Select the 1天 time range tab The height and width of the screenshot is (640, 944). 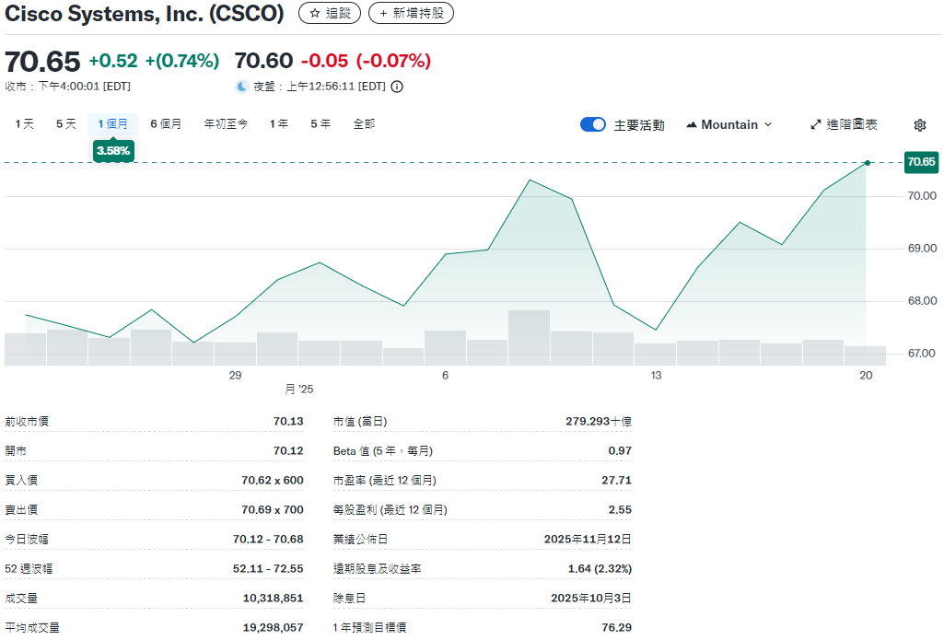pos(25,123)
